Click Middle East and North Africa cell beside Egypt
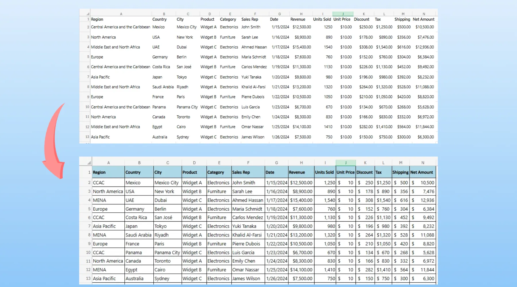 pyautogui.click(x=115, y=127)
